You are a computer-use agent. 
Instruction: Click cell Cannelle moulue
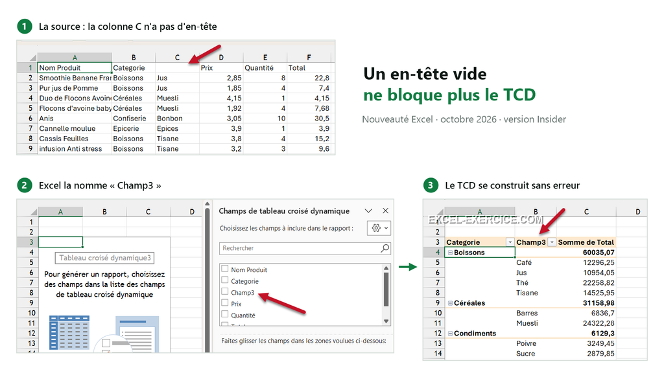pyautogui.click(x=75, y=129)
